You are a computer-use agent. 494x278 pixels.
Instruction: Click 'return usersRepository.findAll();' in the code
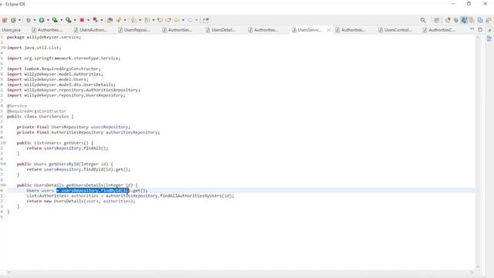67,148
